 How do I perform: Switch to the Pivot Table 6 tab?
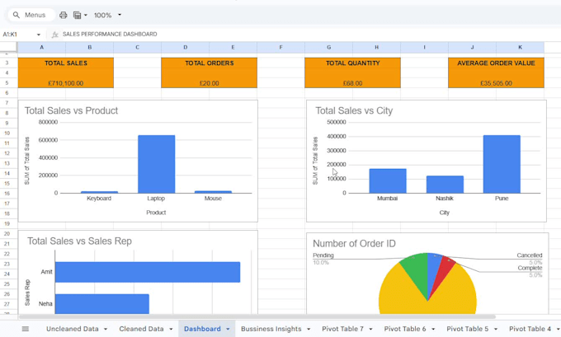pos(405,329)
